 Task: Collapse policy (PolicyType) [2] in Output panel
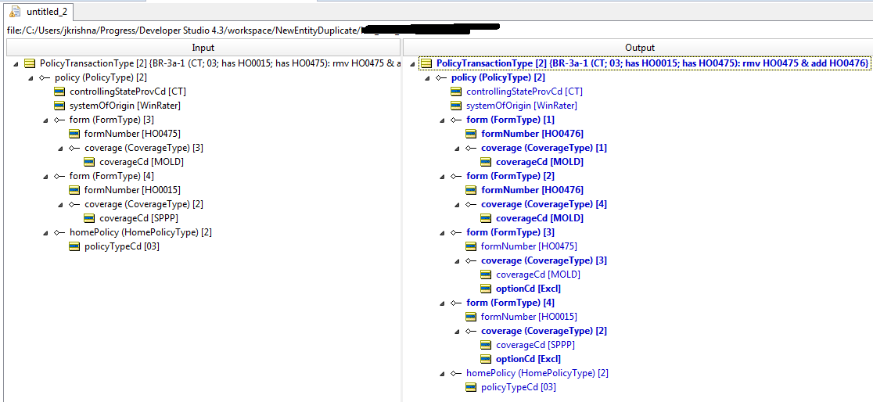[427, 78]
